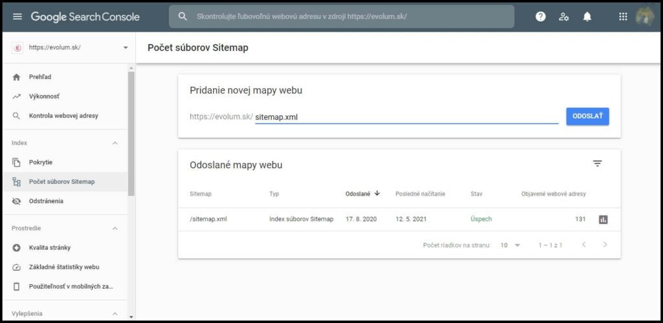Open the Google apps grid
This screenshot has width=663, height=323.
[x=623, y=16]
